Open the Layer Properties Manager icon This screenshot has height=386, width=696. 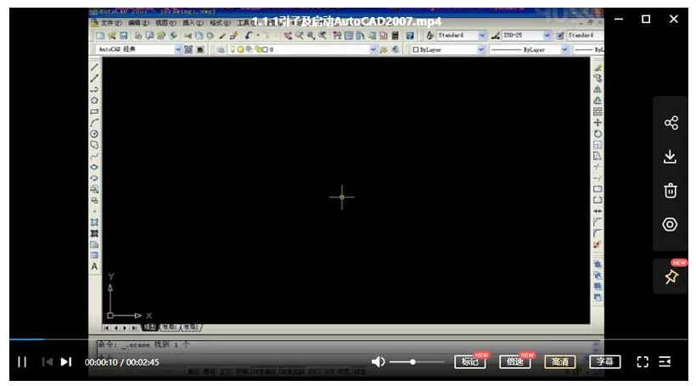(x=221, y=50)
